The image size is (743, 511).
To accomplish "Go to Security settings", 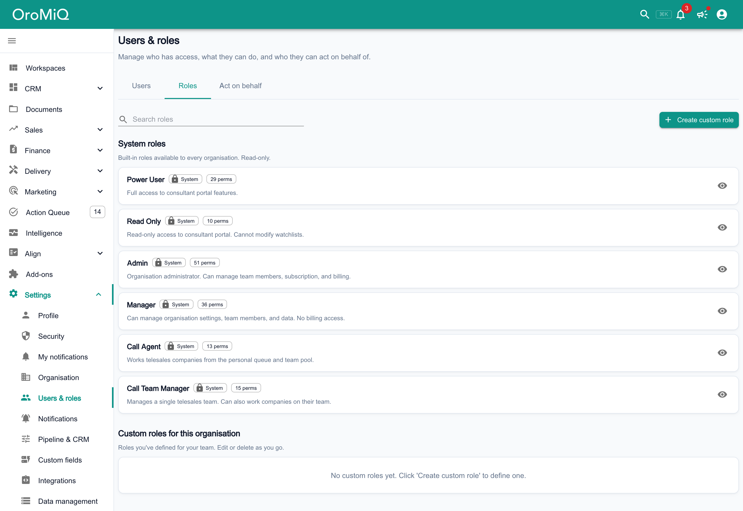I will click(x=57, y=336).
